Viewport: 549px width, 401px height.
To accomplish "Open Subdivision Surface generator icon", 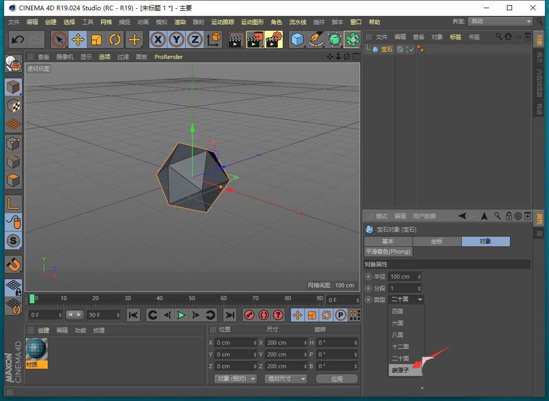I will pos(335,39).
